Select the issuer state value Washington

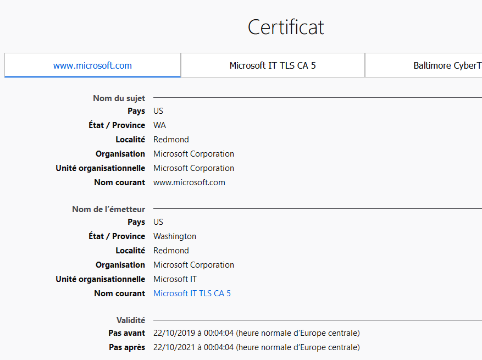click(x=175, y=236)
